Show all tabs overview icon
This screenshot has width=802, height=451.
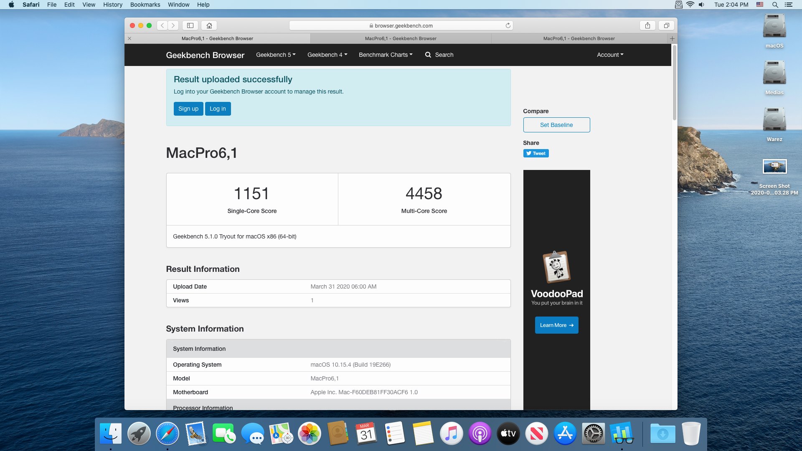coord(667,25)
